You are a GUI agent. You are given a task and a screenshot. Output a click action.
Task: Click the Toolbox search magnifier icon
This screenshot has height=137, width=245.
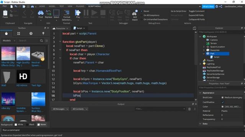[41, 41]
